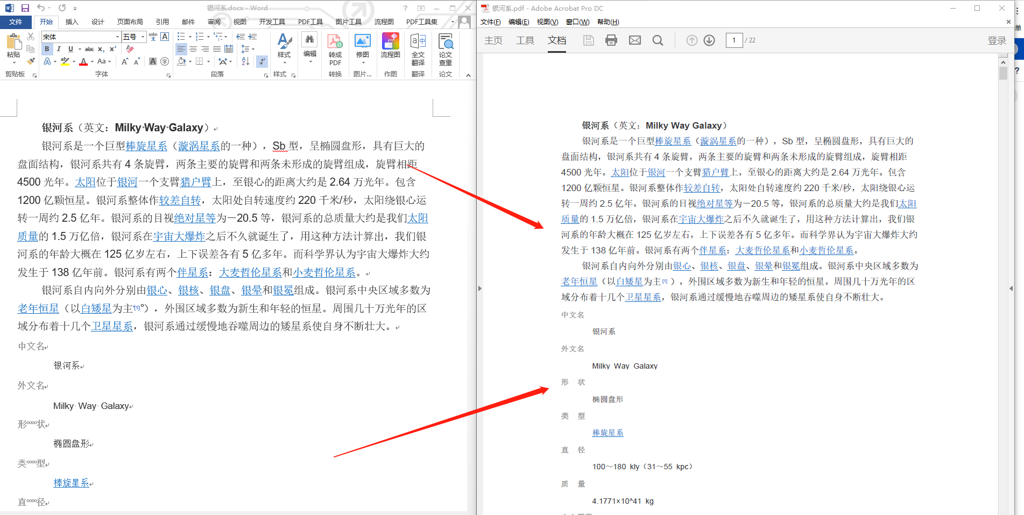
Task: Go to next page with down arrow
Action: click(709, 40)
